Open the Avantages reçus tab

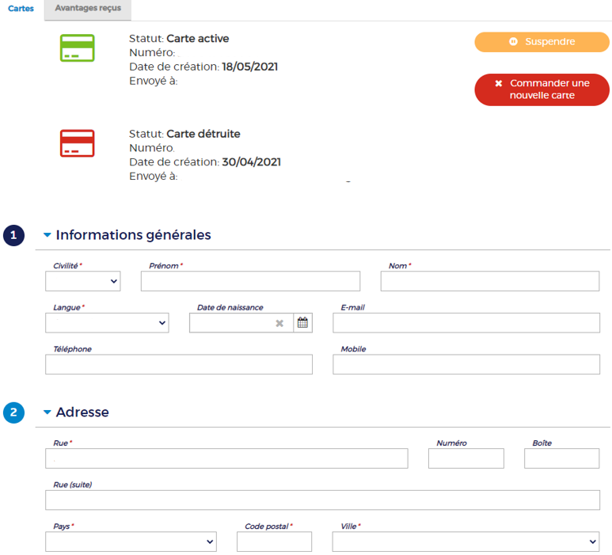click(87, 9)
